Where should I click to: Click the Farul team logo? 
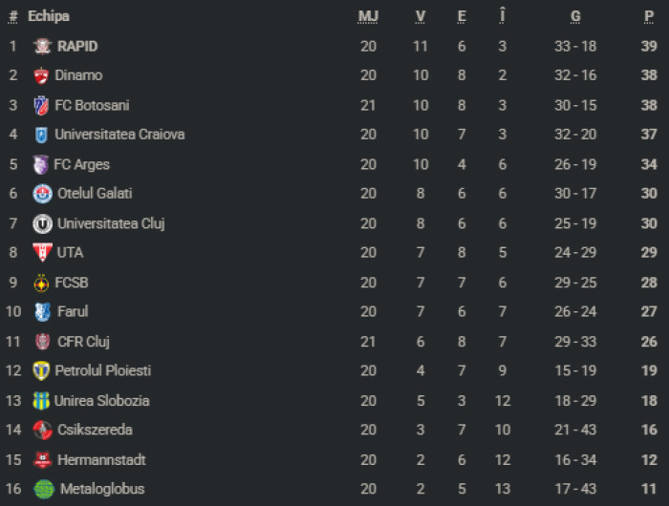pyautogui.click(x=41, y=311)
